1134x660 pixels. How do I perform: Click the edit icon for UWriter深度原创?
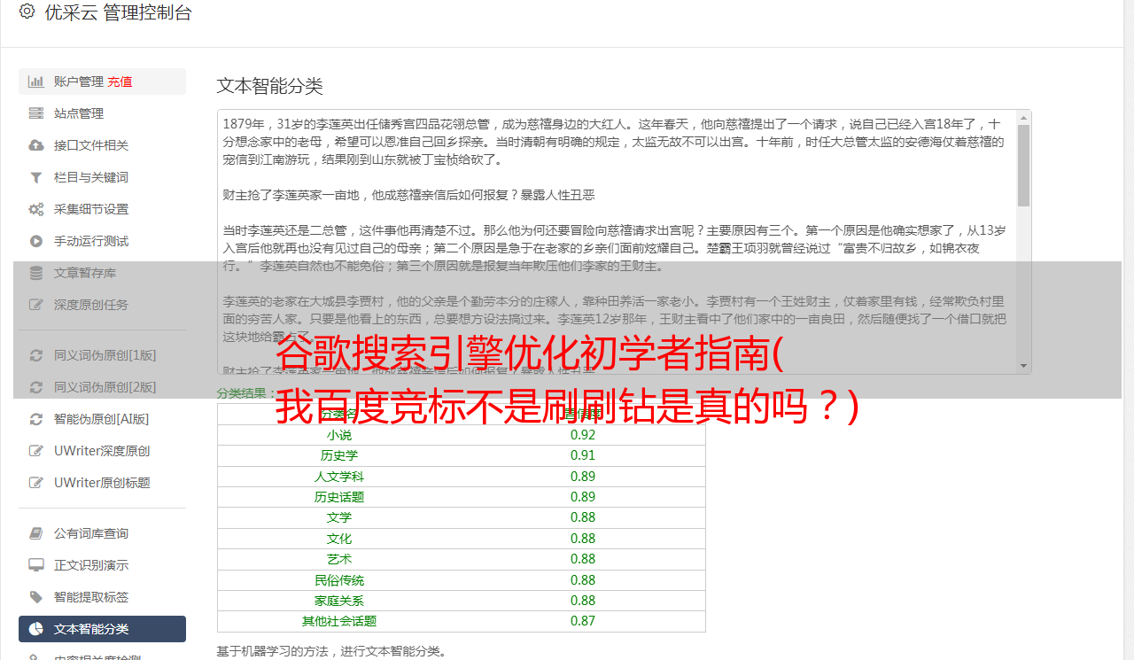pyautogui.click(x=36, y=451)
